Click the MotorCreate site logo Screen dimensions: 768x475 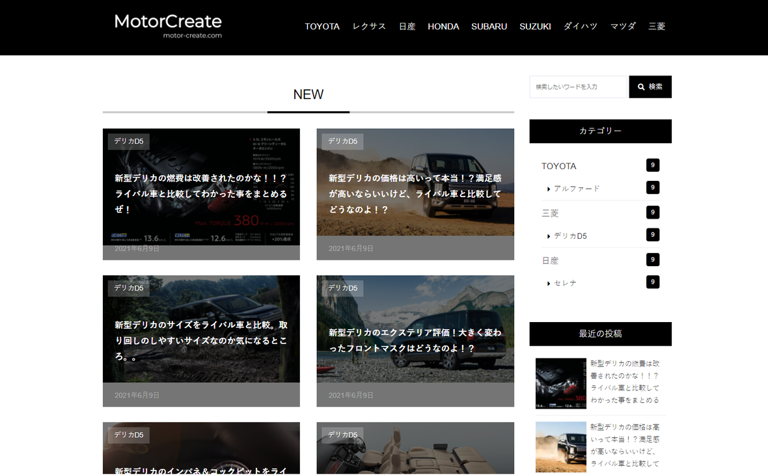(x=168, y=27)
